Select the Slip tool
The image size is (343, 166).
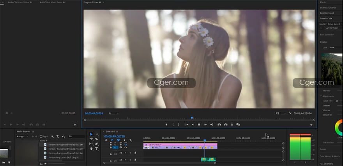pyautogui.click(x=91, y=144)
